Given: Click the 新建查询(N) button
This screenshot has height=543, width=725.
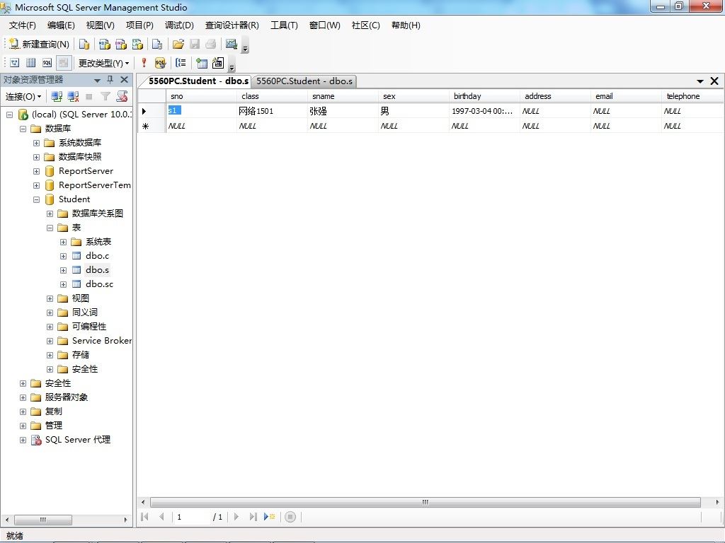Looking at the screenshot, I should 40,45.
